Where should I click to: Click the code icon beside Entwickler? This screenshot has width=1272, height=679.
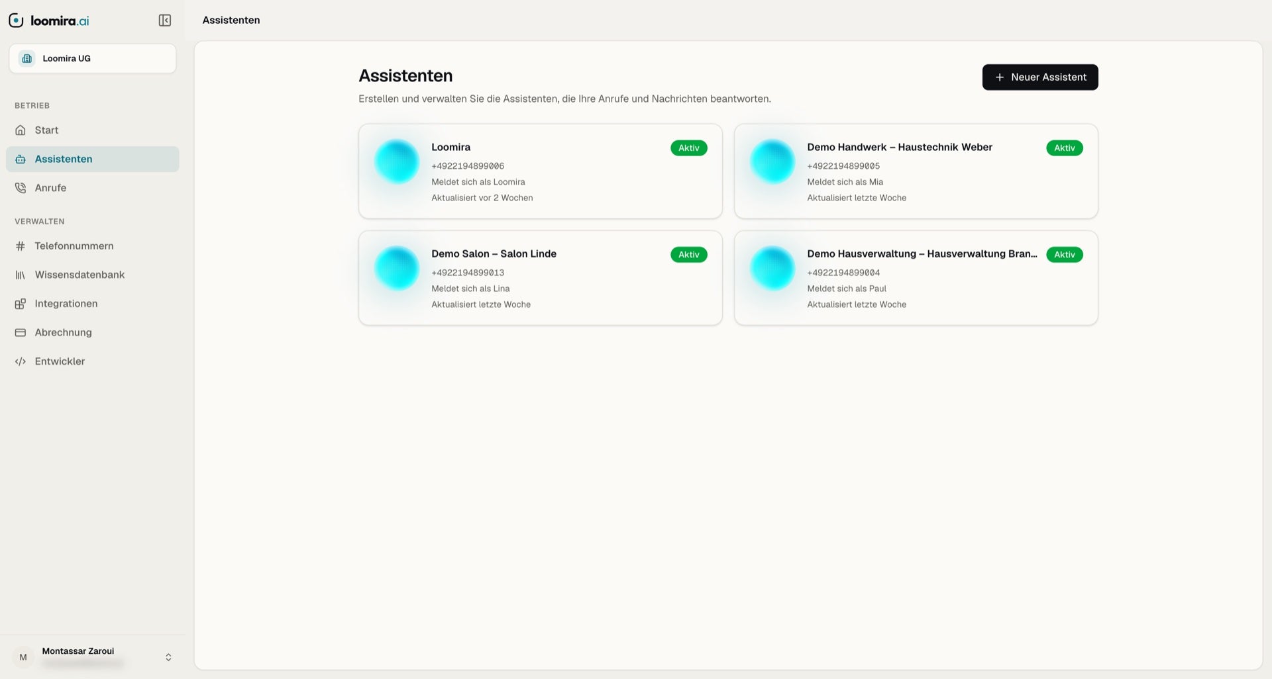pyautogui.click(x=21, y=361)
